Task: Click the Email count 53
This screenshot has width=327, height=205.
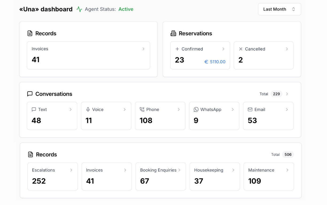Action: tap(252, 120)
